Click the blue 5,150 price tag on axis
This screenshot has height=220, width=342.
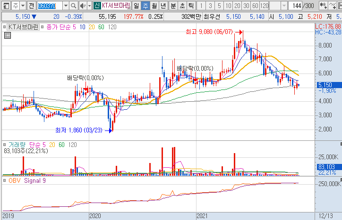tap(329, 85)
